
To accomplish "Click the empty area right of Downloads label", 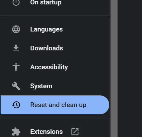I will [86, 48].
